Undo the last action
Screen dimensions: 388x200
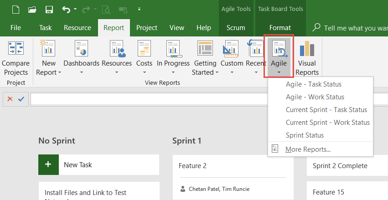tap(66, 10)
